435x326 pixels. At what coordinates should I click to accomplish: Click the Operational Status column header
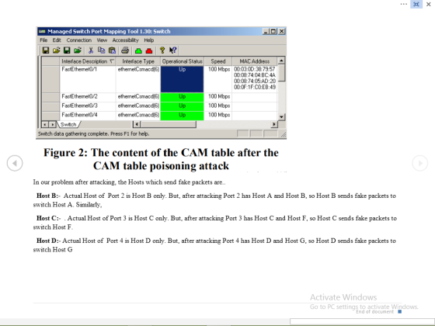(x=183, y=61)
